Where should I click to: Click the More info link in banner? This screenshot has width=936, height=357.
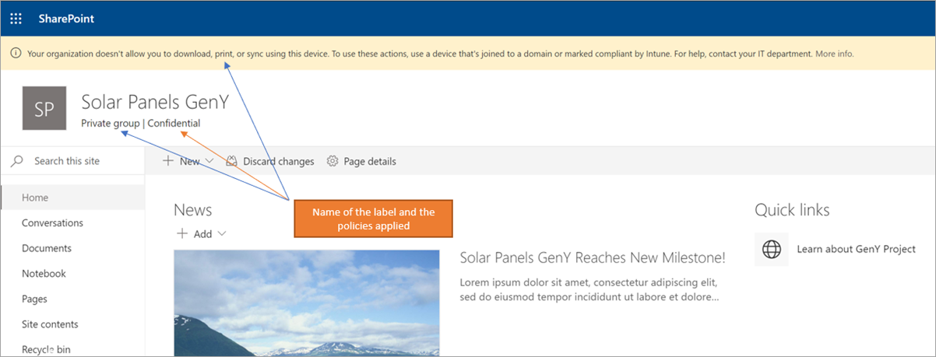point(834,54)
